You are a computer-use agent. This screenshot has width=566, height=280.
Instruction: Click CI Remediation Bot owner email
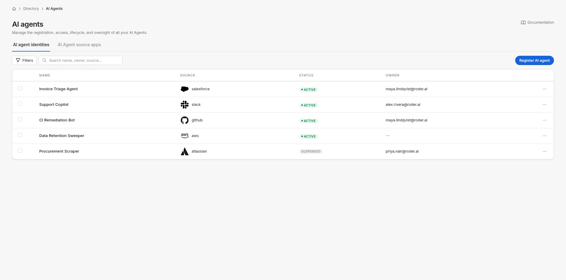tap(406, 120)
